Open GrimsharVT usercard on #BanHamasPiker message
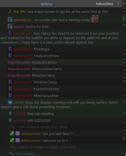126x156 pixels. (23, 96)
